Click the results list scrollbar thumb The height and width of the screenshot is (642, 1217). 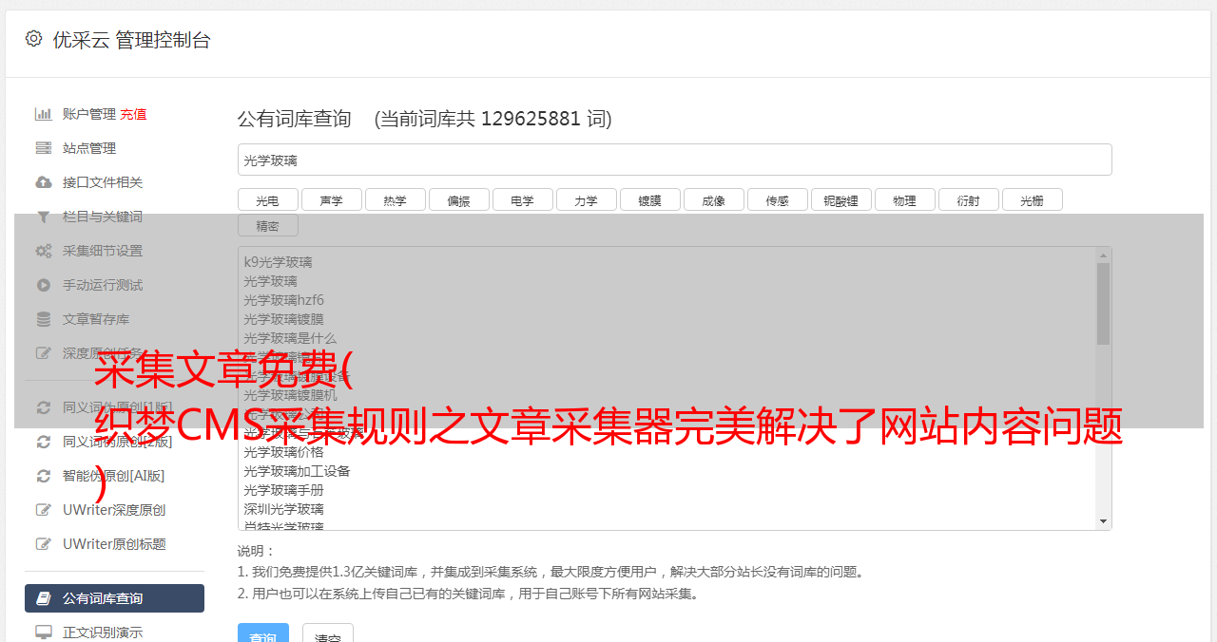(x=1103, y=304)
